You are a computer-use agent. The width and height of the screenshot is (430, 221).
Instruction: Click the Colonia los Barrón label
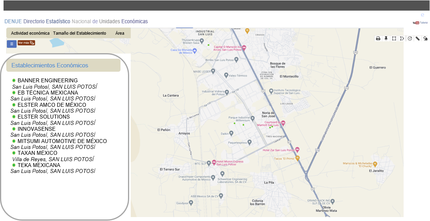tap(257, 202)
